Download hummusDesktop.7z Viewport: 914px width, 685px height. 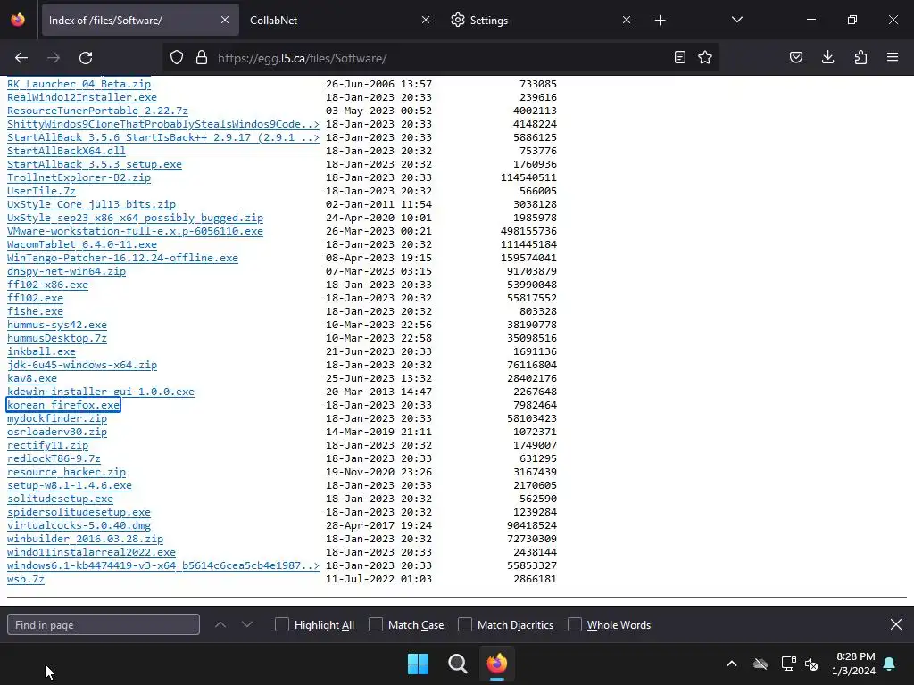[x=57, y=338]
